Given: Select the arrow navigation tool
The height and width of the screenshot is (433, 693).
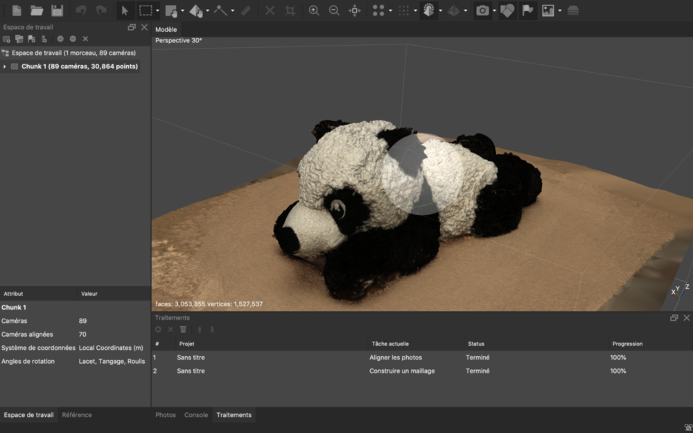Looking at the screenshot, I should (x=125, y=10).
